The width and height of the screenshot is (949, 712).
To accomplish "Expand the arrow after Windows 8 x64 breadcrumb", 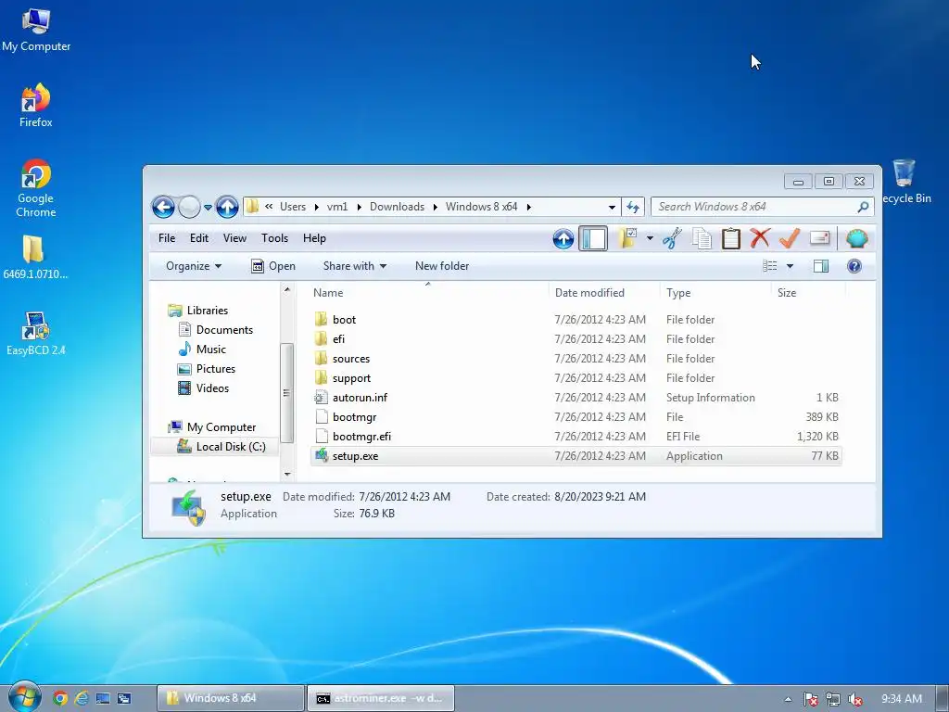I will pyautogui.click(x=529, y=207).
